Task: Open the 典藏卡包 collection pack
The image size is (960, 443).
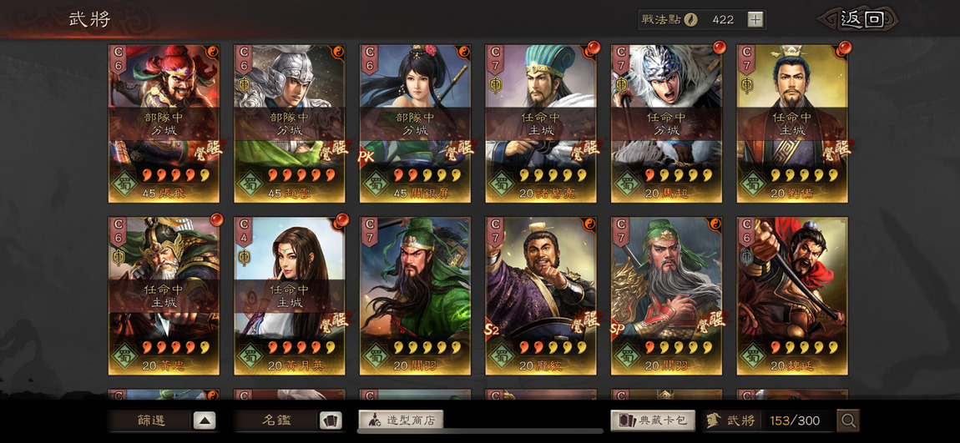Action: pyautogui.click(x=653, y=420)
